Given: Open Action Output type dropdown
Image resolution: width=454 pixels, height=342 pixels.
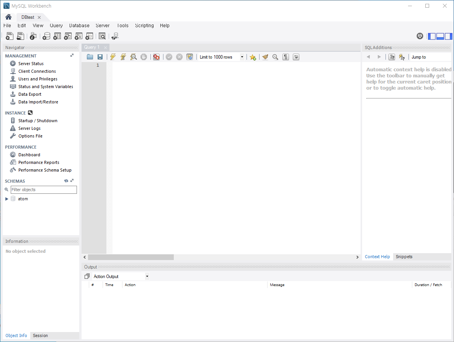Looking at the screenshot, I should pos(147,276).
